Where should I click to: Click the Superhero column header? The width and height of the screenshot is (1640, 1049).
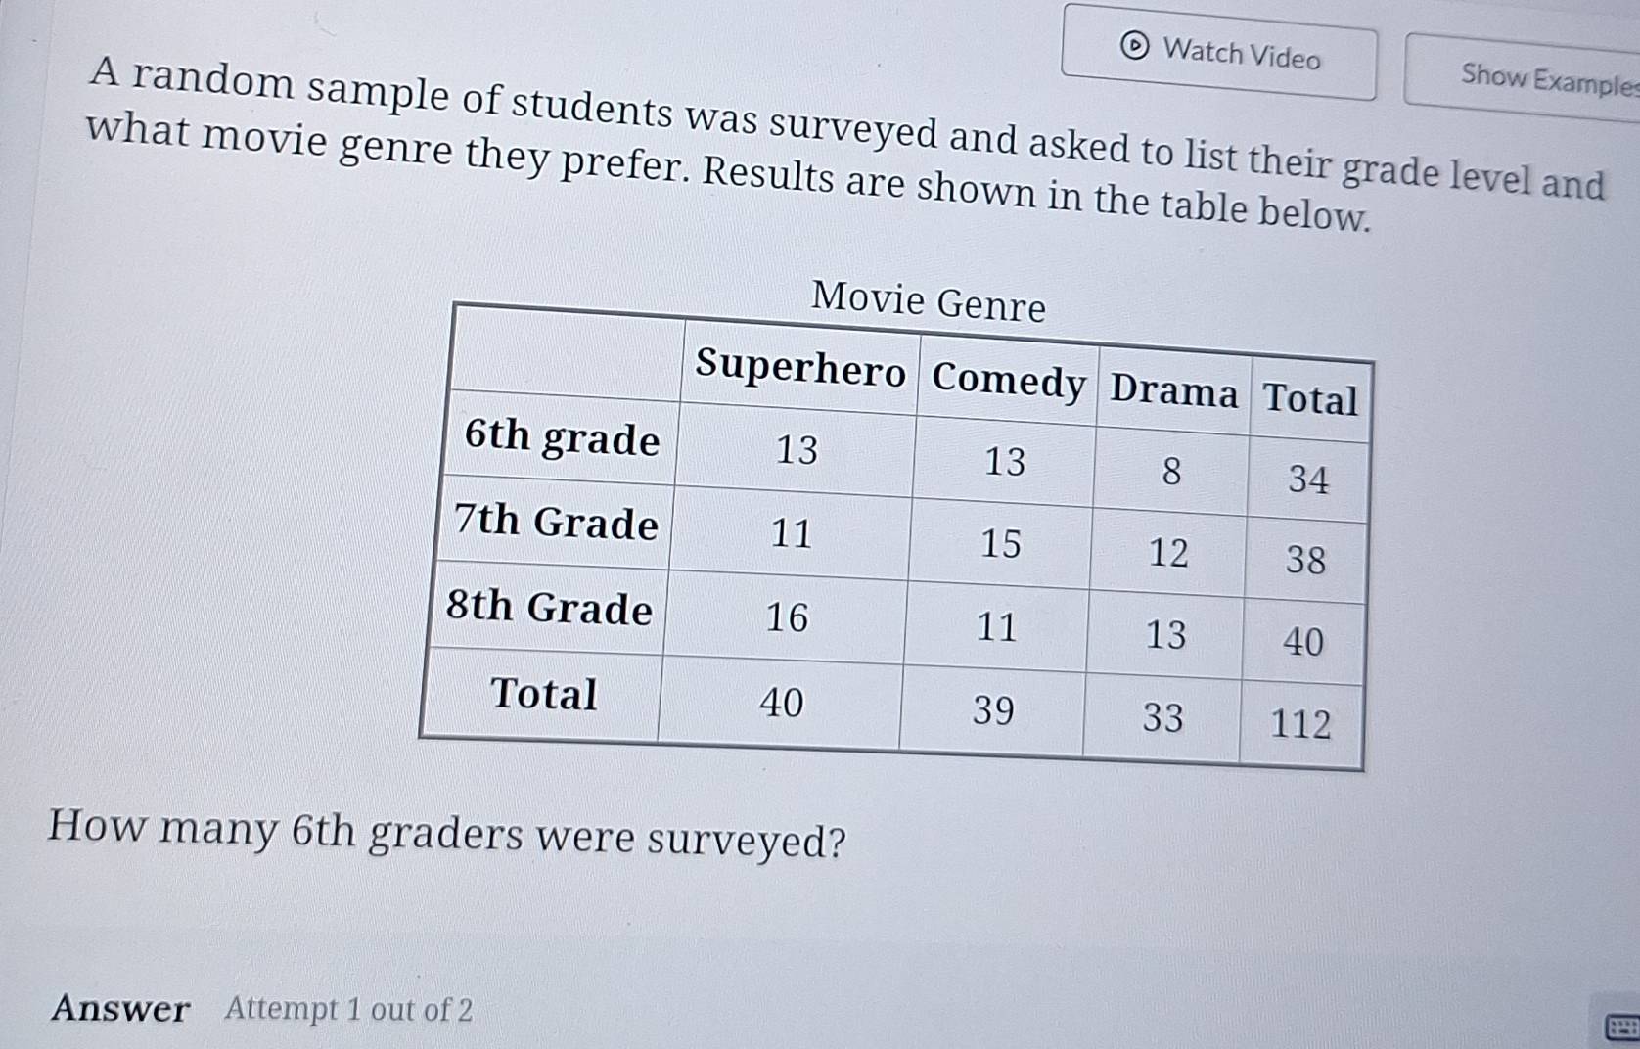pyautogui.click(x=801, y=370)
